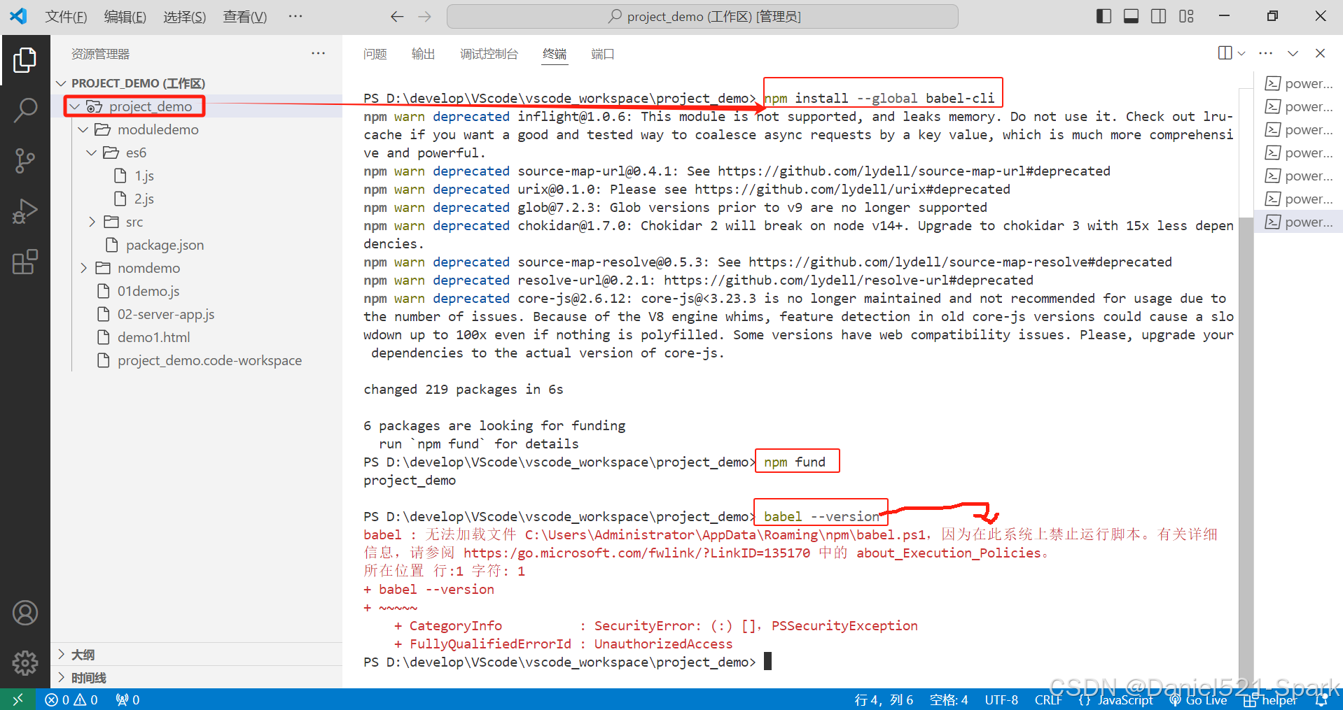Click the VS Code logo icon
This screenshot has width=1343, height=710.
point(19,16)
